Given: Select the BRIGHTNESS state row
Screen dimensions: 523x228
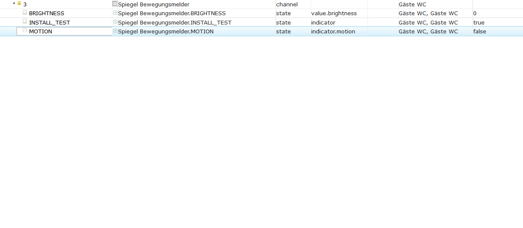Looking at the screenshot, I should click(261, 13).
